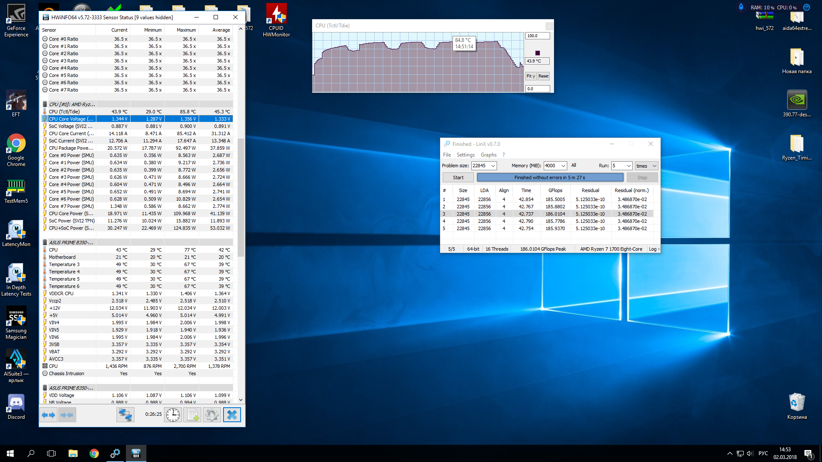
Task: Open Problem size dropdown in LinX
Action: point(493,166)
